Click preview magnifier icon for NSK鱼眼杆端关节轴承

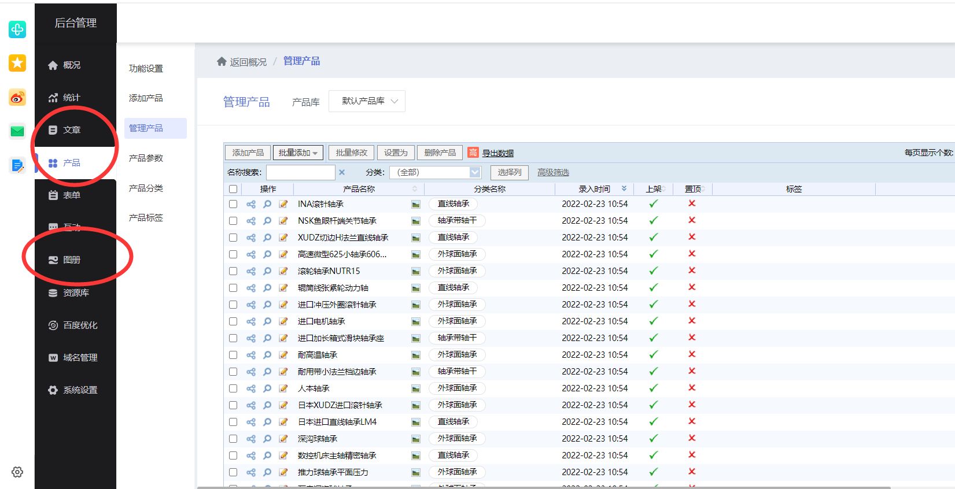click(x=267, y=221)
